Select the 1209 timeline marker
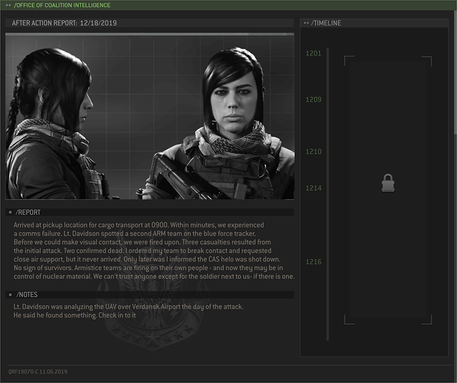The width and height of the screenshot is (457, 383). (x=313, y=100)
